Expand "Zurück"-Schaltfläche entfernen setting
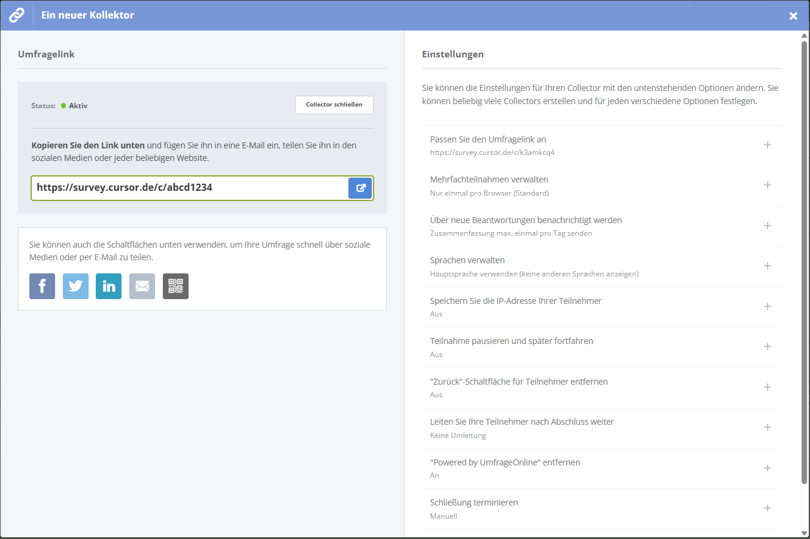Image resolution: width=810 pixels, height=539 pixels. [767, 388]
